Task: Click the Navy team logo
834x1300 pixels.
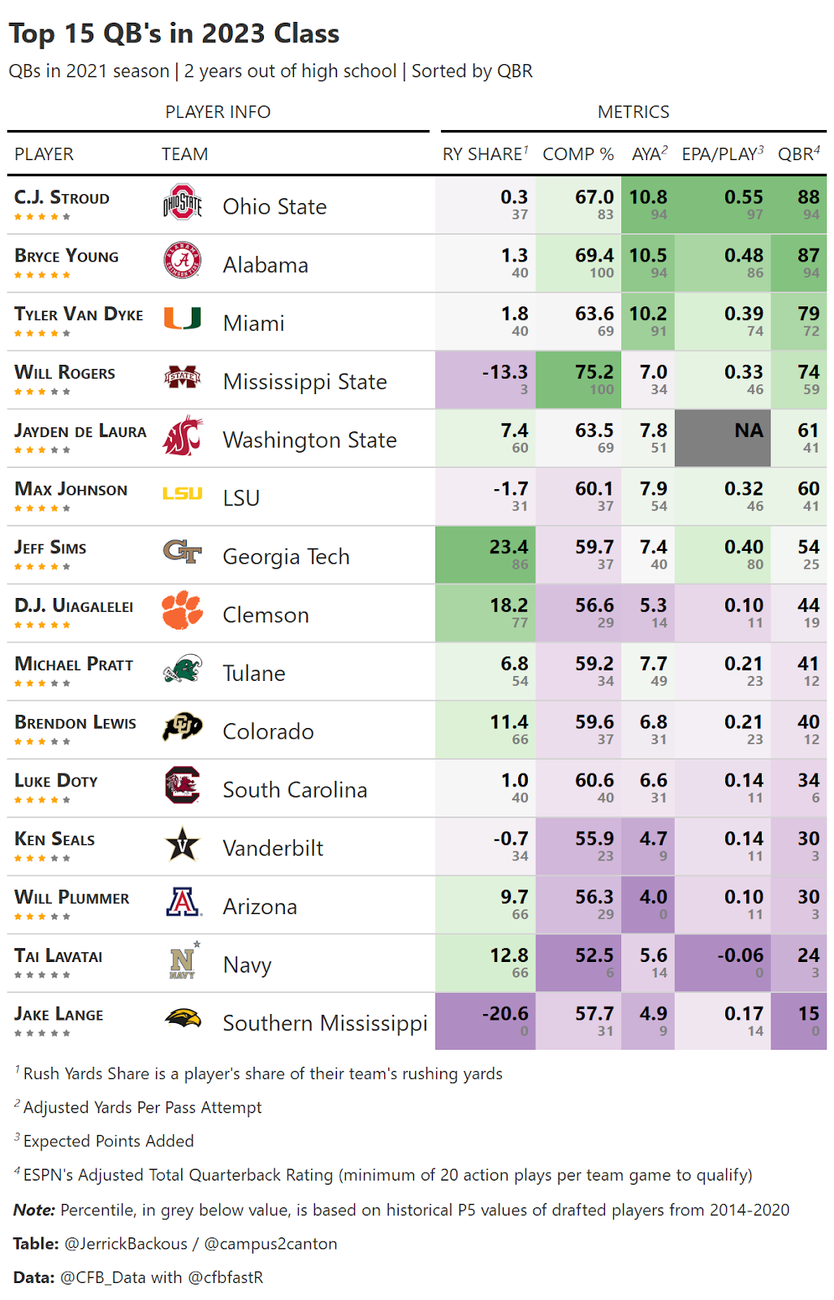Action: [x=184, y=961]
